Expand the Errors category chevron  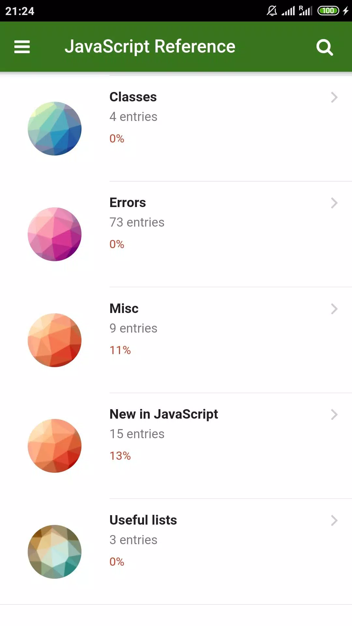334,203
